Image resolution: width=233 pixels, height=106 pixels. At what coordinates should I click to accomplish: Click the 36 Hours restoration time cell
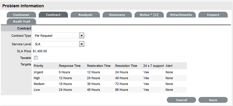coord(93,84)
